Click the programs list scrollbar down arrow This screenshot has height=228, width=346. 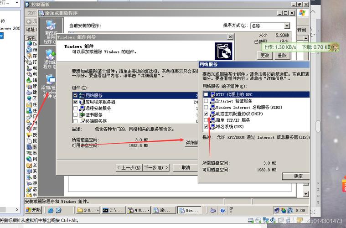click(x=305, y=194)
